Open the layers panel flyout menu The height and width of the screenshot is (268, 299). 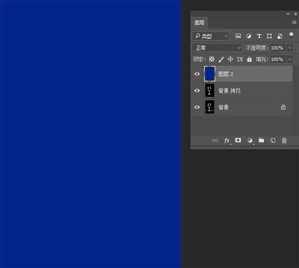coord(294,23)
